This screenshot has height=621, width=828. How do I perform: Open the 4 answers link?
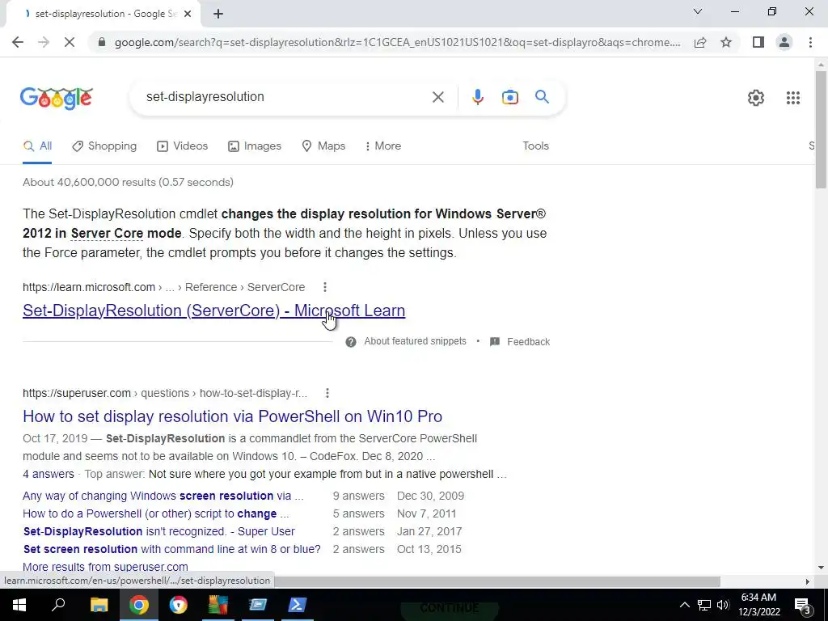(49, 474)
